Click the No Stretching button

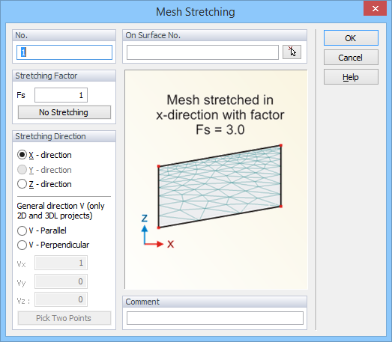[64, 112]
